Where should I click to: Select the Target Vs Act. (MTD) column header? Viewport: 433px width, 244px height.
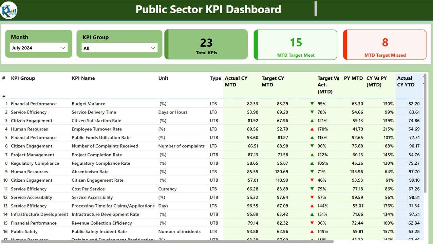coord(328,85)
